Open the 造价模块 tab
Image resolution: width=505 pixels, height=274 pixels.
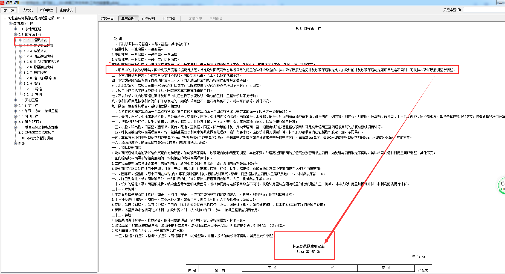(66, 10)
